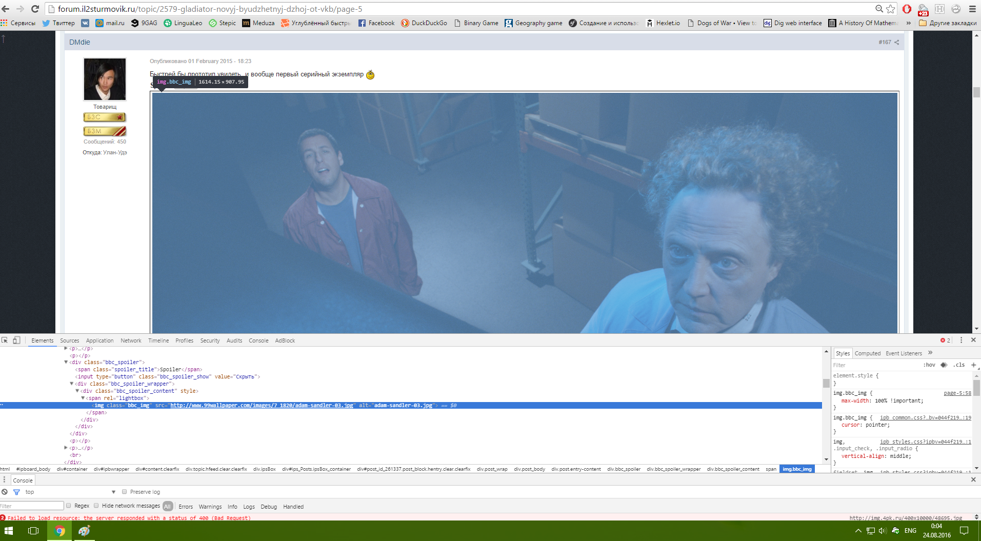Open the Chrome hamburger menu
The width and height of the screenshot is (981, 541).
pyautogui.click(x=972, y=9)
